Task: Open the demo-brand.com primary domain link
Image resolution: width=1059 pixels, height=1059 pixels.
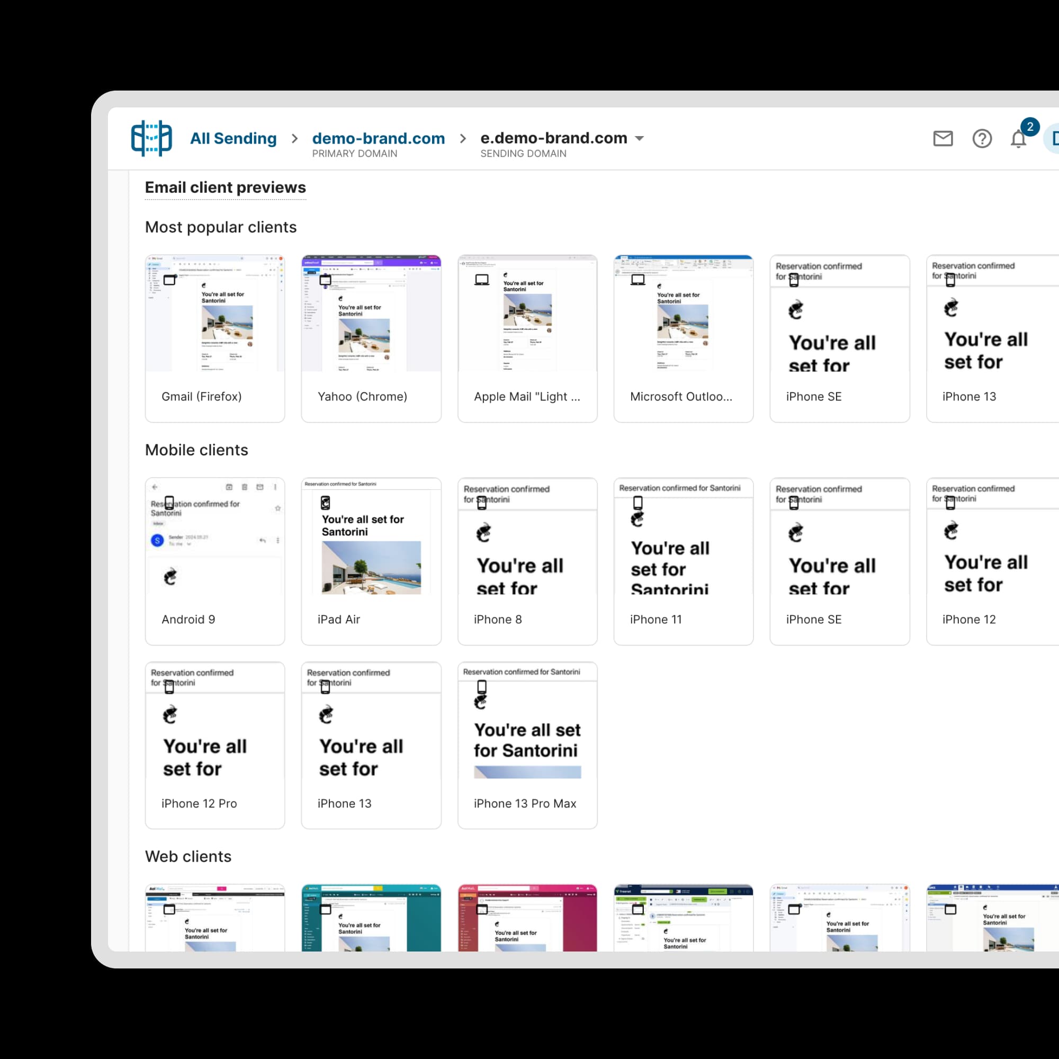Action: point(378,139)
